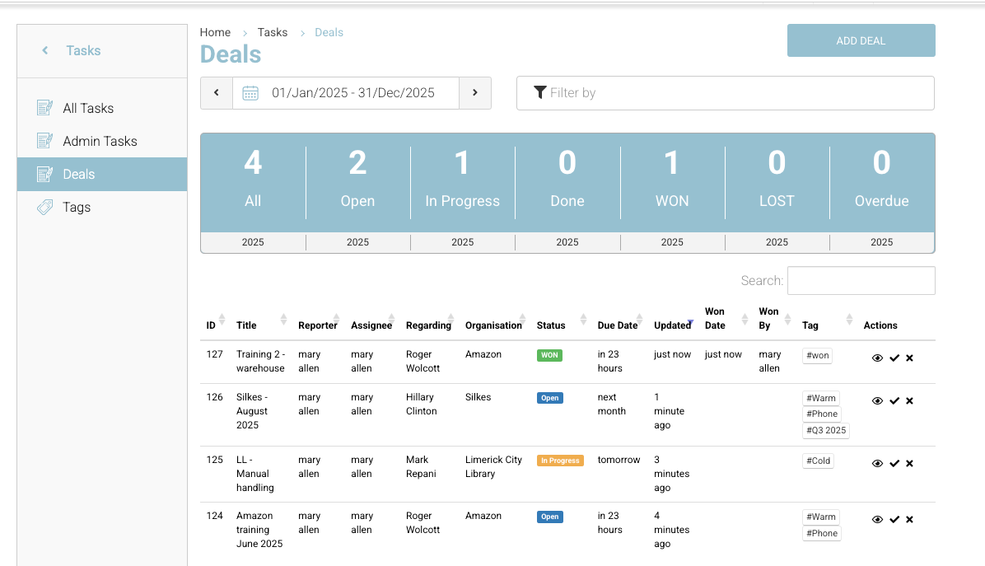Delete deal 125 using the X icon
The width and height of the screenshot is (985, 566).
(x=909, y=464)
